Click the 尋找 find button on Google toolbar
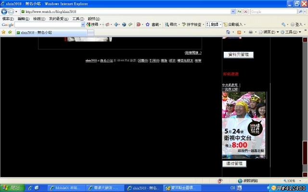The width and height of the screenshot is (308, 192). click(x=171, y=24)
